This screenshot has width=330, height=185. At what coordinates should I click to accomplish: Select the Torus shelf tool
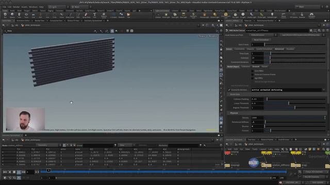pos(26,15)
